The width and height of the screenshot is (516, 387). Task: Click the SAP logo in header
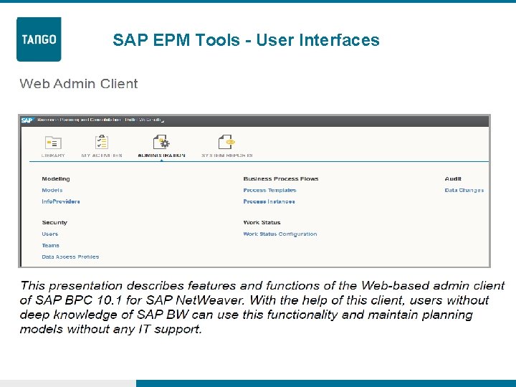coord(28,120)
